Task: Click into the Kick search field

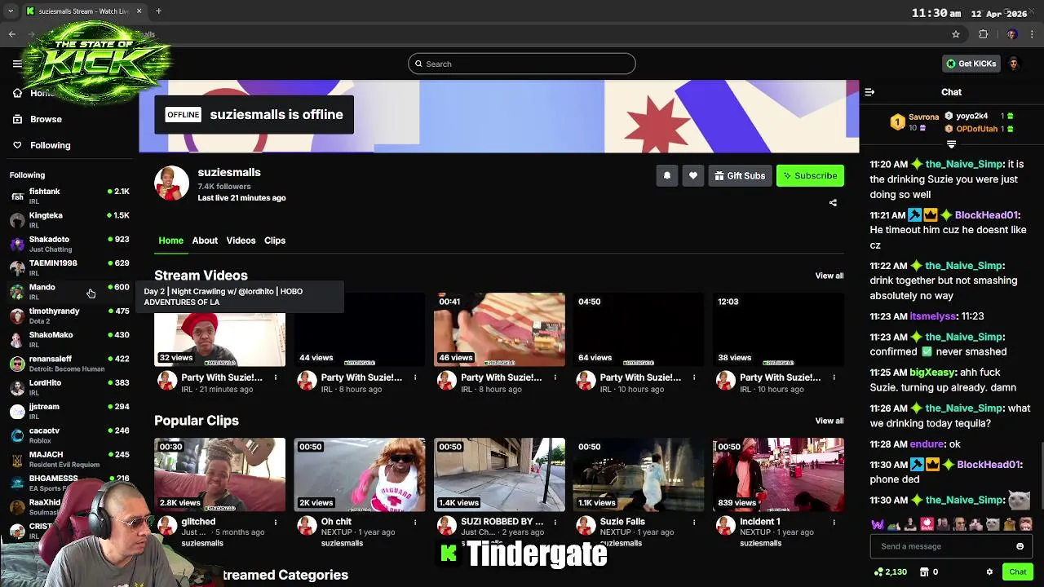Action: [522, 64]
